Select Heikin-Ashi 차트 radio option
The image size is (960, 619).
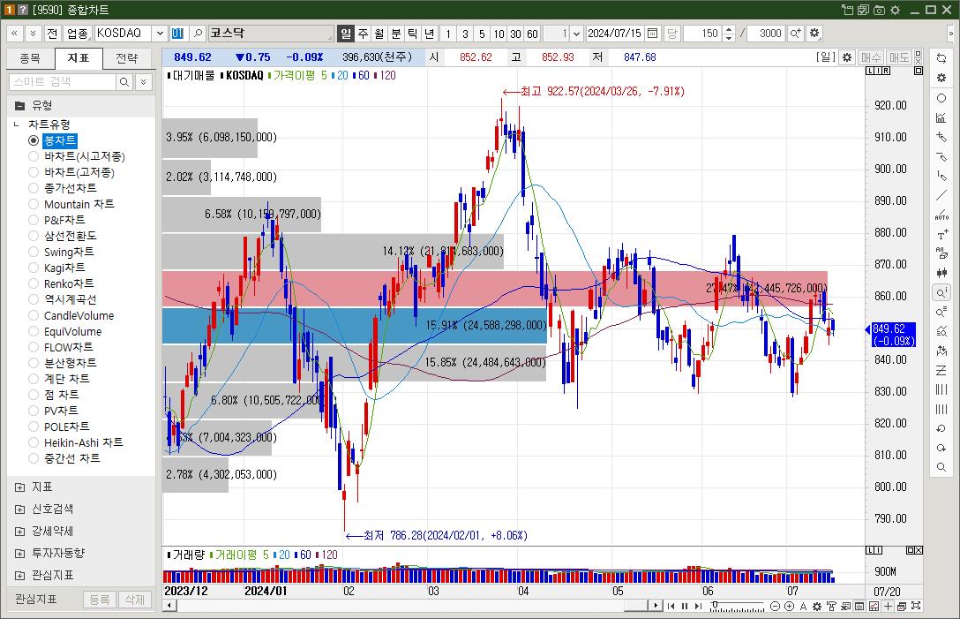tap(34, 442)
